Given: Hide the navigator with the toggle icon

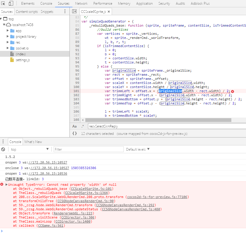Looking at the screenshot, I should click(74, 11).
